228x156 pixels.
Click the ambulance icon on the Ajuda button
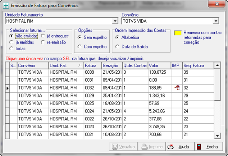click(x=170, y=147)
